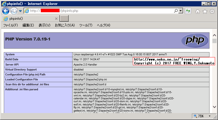Open the 編集(E) menu

point(28,25)
